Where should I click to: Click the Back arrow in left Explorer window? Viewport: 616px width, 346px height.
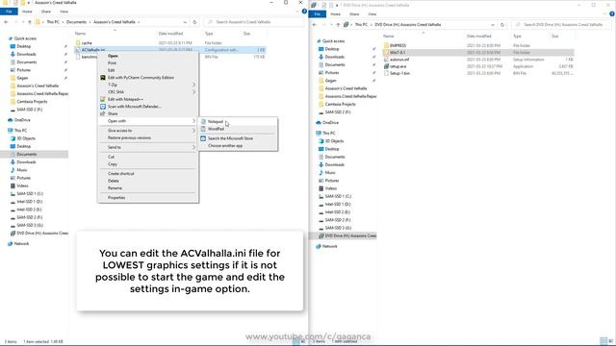coord(6,22)
